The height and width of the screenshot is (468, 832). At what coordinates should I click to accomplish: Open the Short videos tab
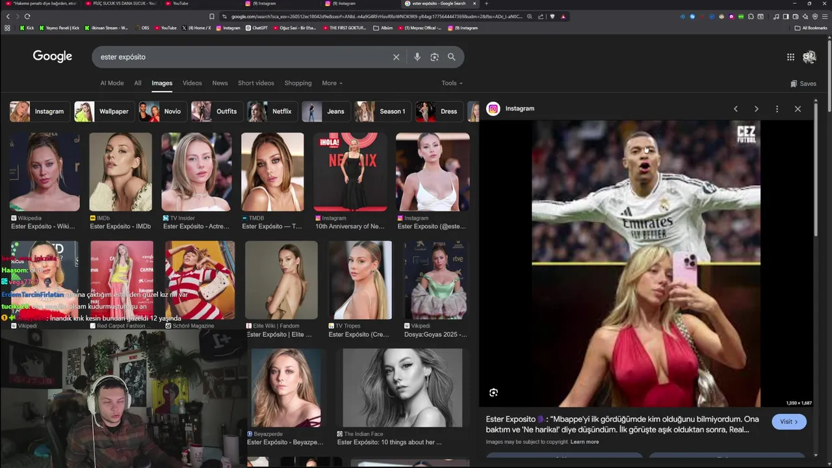pyautogui.click(x=256, y=83)
